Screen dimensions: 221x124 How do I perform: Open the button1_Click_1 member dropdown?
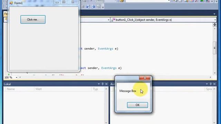tap(215, 20)
